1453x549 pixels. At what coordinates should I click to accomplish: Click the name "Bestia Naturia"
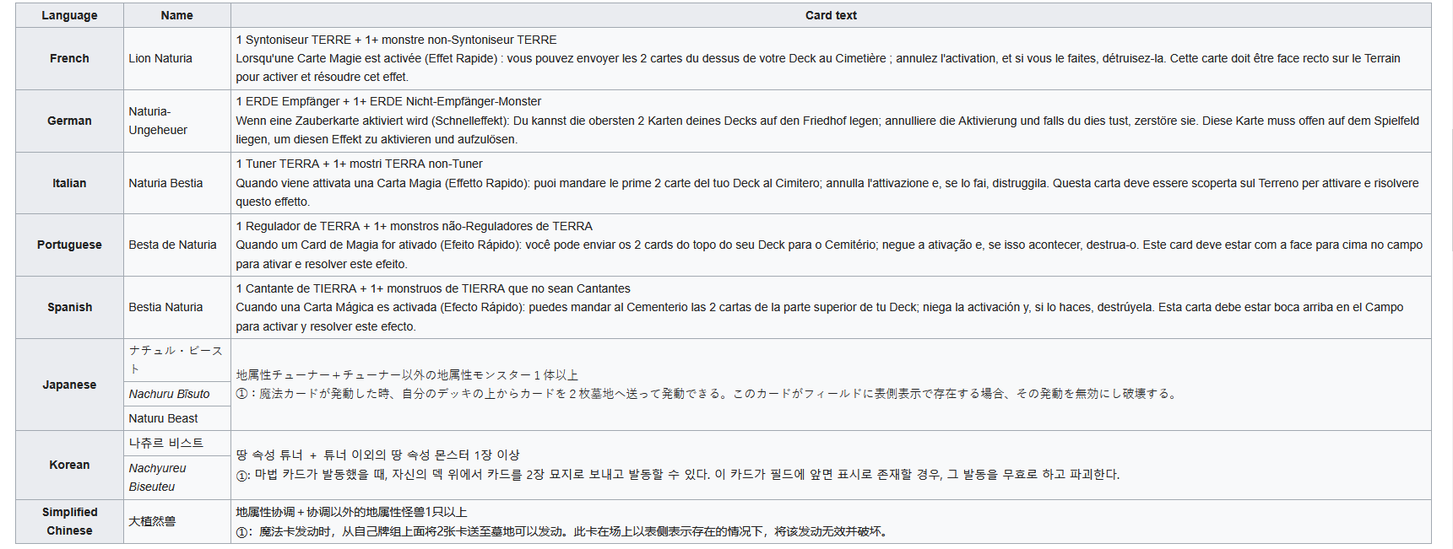click(x=165, y=307)
